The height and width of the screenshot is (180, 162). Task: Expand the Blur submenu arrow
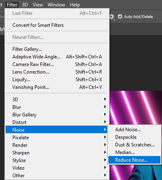(x=105, y=107)
